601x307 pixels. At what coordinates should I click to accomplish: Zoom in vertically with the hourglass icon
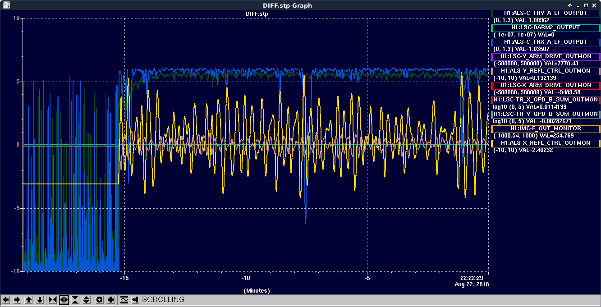(x=75, y=300)
